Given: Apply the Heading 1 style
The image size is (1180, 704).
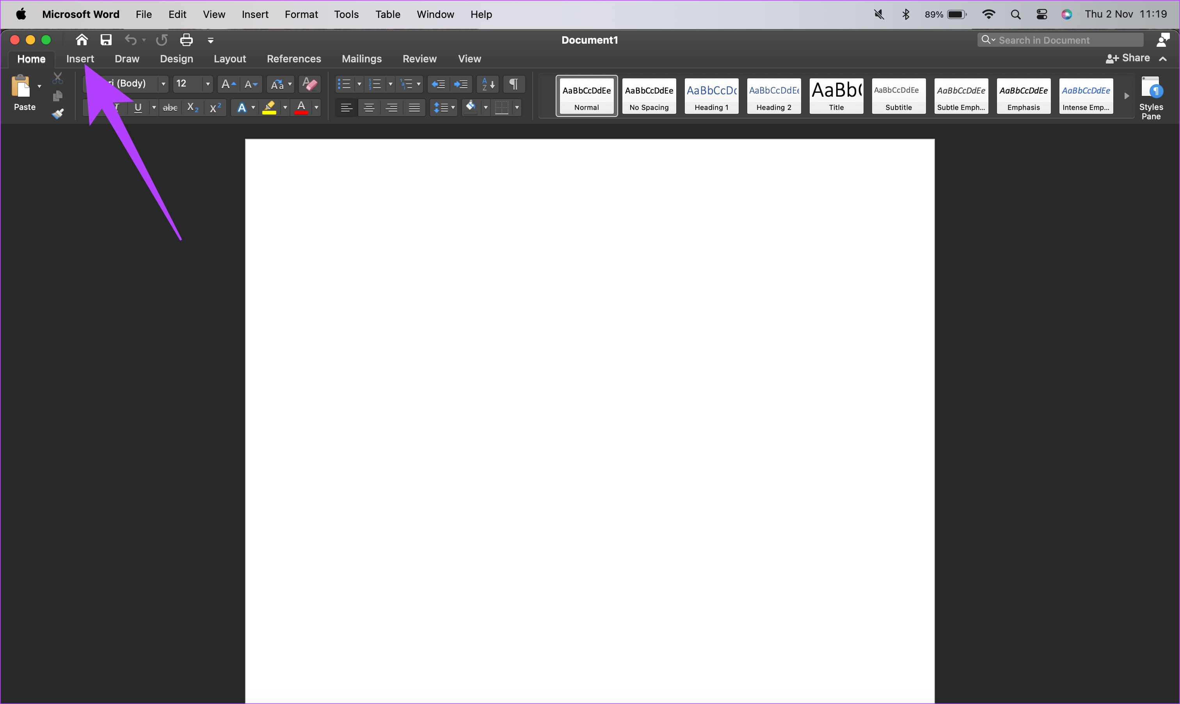Looking at the screenshot, I should point(711,96).
